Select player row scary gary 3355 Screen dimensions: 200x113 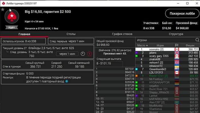pyautogui.click(x=167, y=56)
